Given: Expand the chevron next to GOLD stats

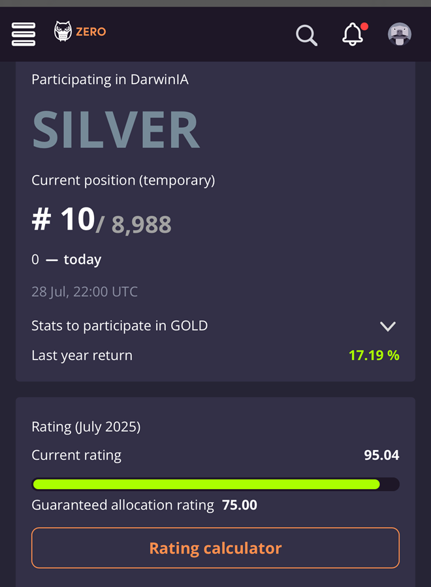Looking at the screenshot, I should tap(388, 326).
